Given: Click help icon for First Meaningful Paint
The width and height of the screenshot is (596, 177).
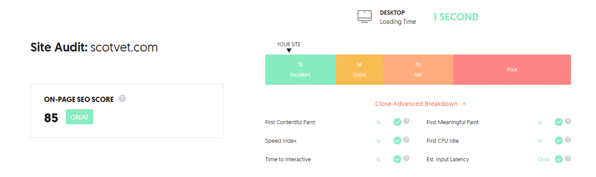Looking at the screenshot, I should [568, 121].
